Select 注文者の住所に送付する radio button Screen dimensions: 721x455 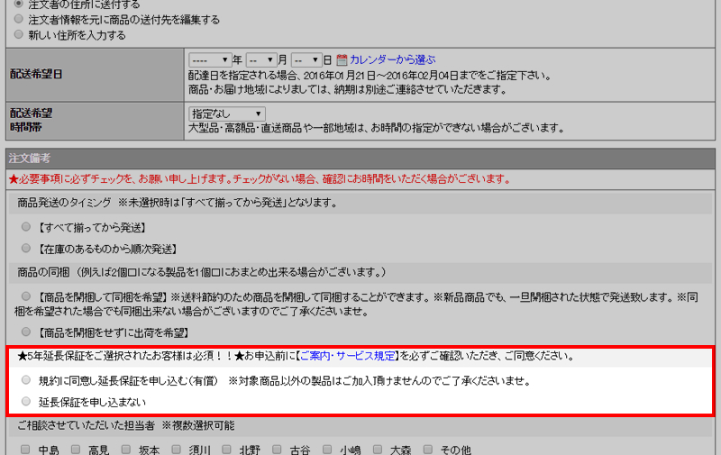click(x=19, y=5)
